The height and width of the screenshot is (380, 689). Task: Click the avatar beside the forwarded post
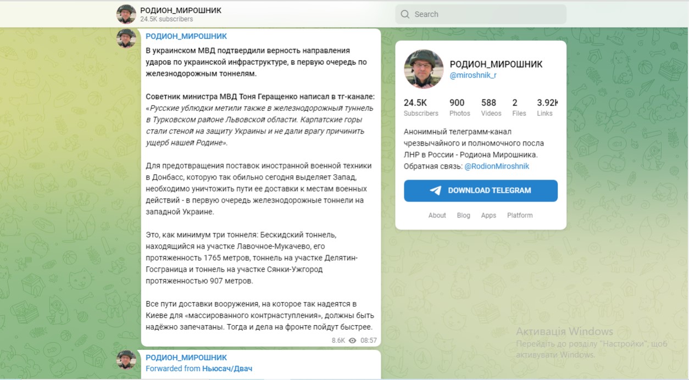click(x=126, y=360)
